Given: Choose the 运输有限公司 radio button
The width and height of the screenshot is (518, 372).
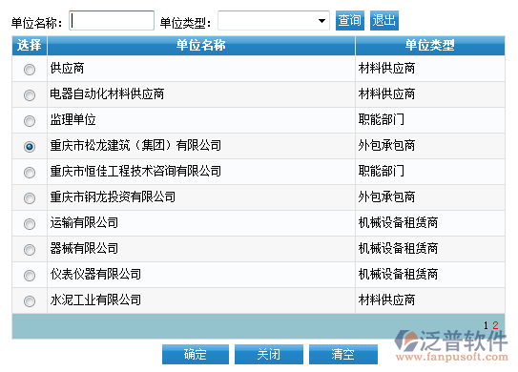Looking at the screenshot, I should [x=30, y=224].
